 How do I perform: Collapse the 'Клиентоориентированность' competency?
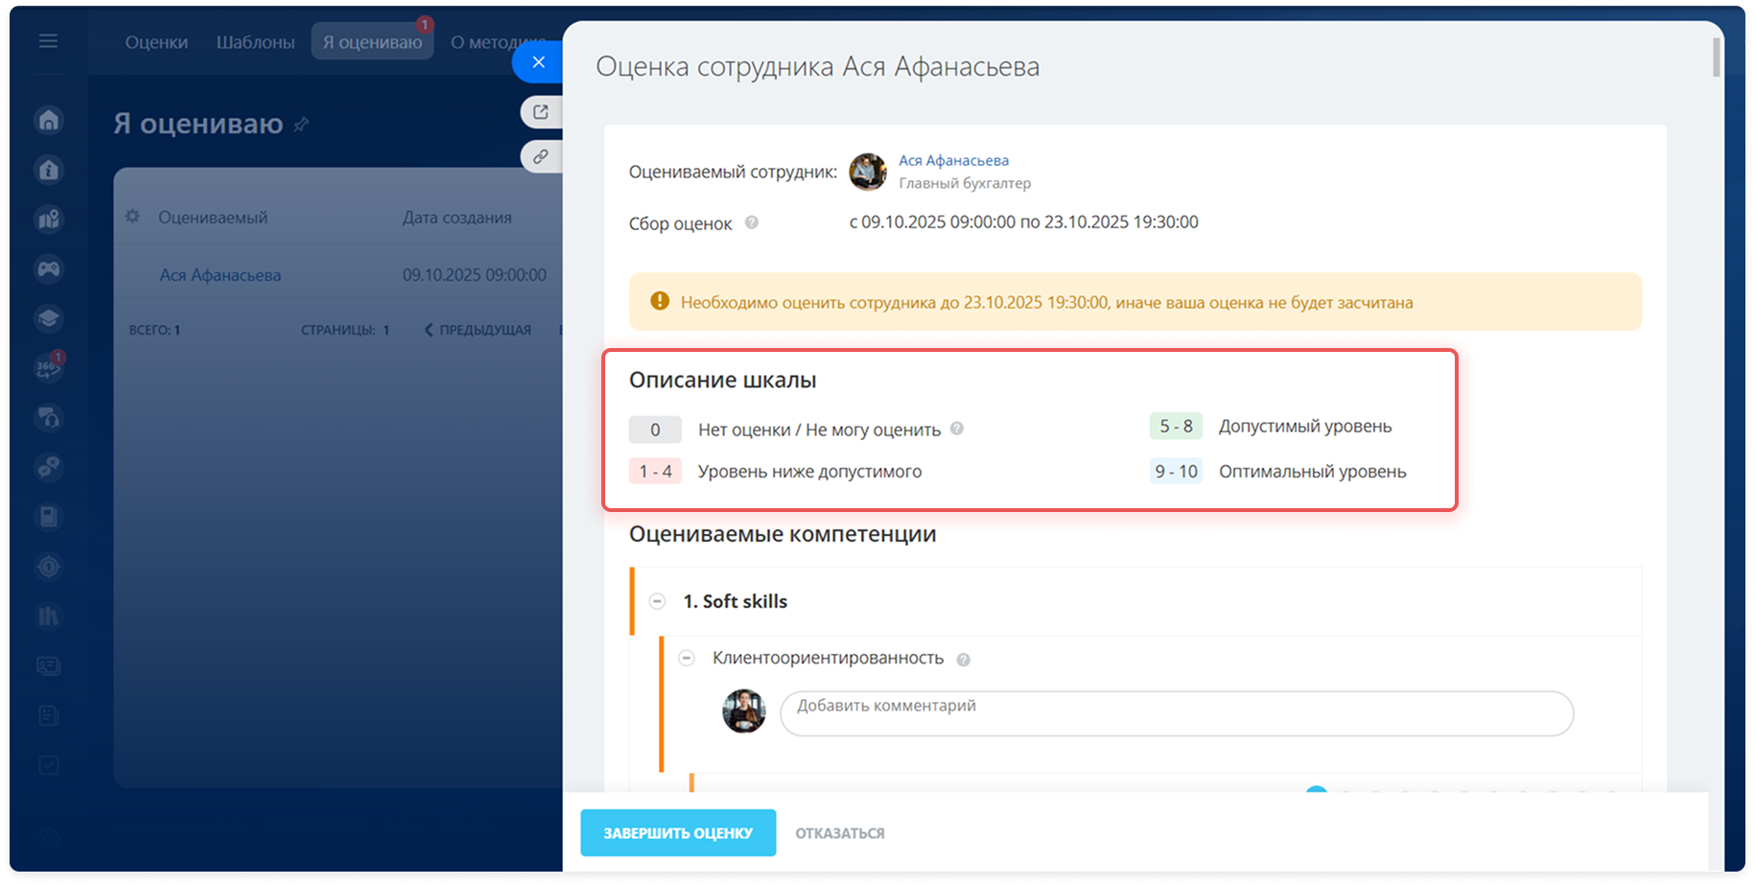coord(687,658)
